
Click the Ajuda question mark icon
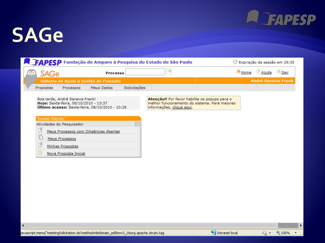tap(258, 72)
